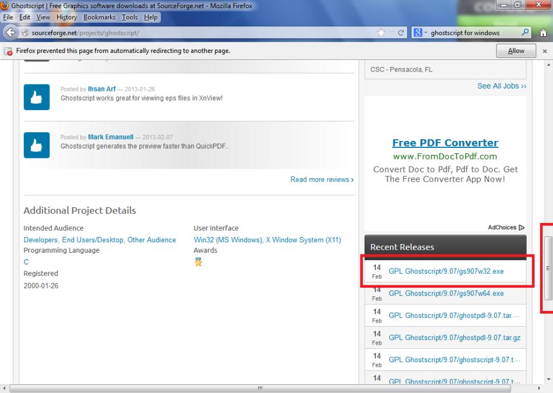The width and height of the screenshot is (553, 393).
Task: Close the redirect notification bar
Action: coord(545,51)
